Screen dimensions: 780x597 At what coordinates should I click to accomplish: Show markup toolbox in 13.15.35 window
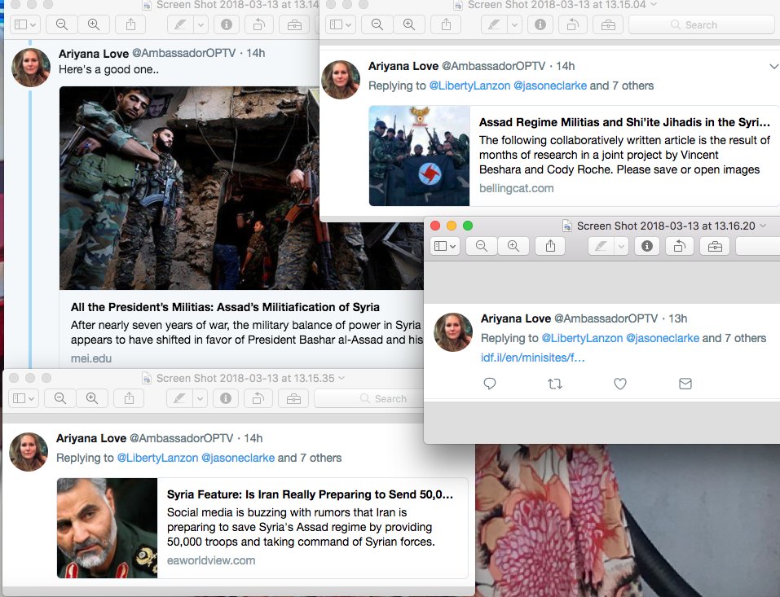point(293,398)
